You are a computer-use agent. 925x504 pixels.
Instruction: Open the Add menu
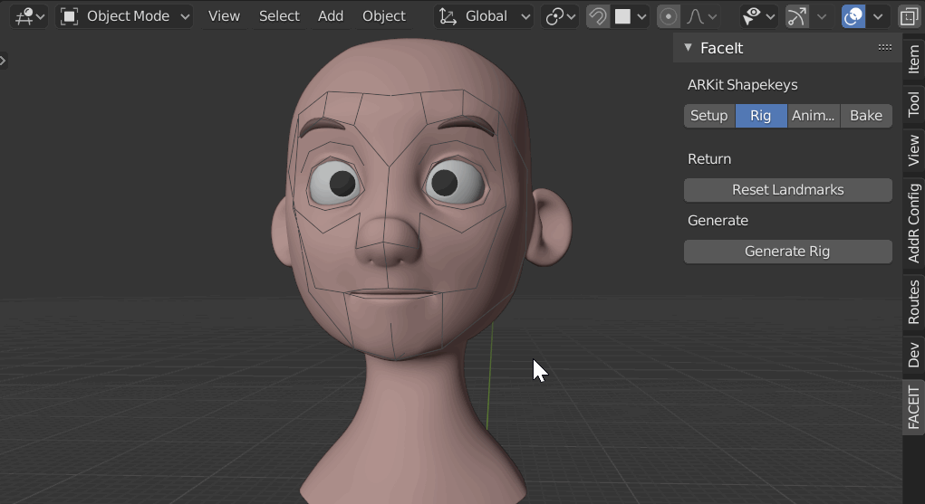point(331,16)
